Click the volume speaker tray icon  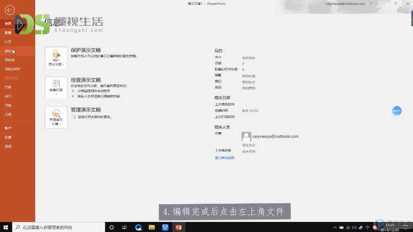click(354, 228)
